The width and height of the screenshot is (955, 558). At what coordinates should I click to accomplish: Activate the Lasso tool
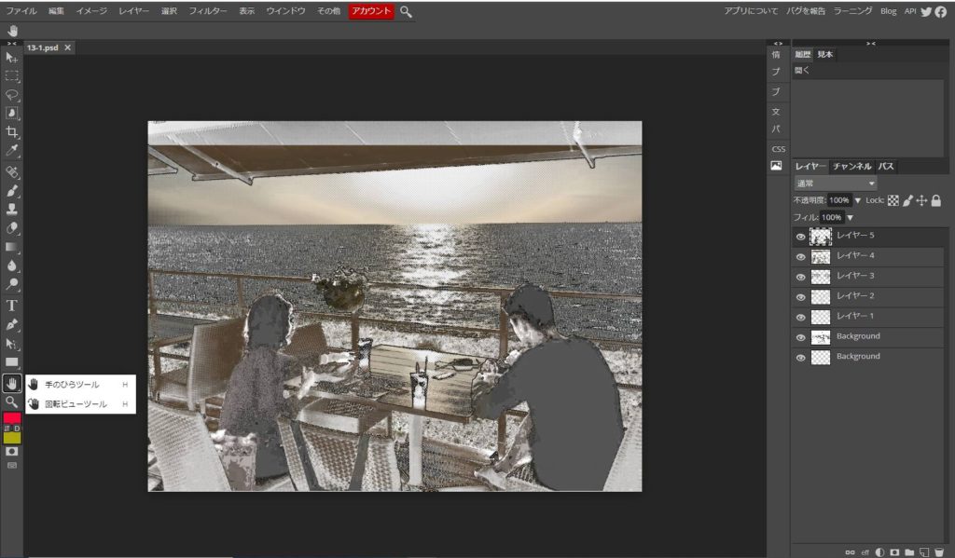pos(12,94)
